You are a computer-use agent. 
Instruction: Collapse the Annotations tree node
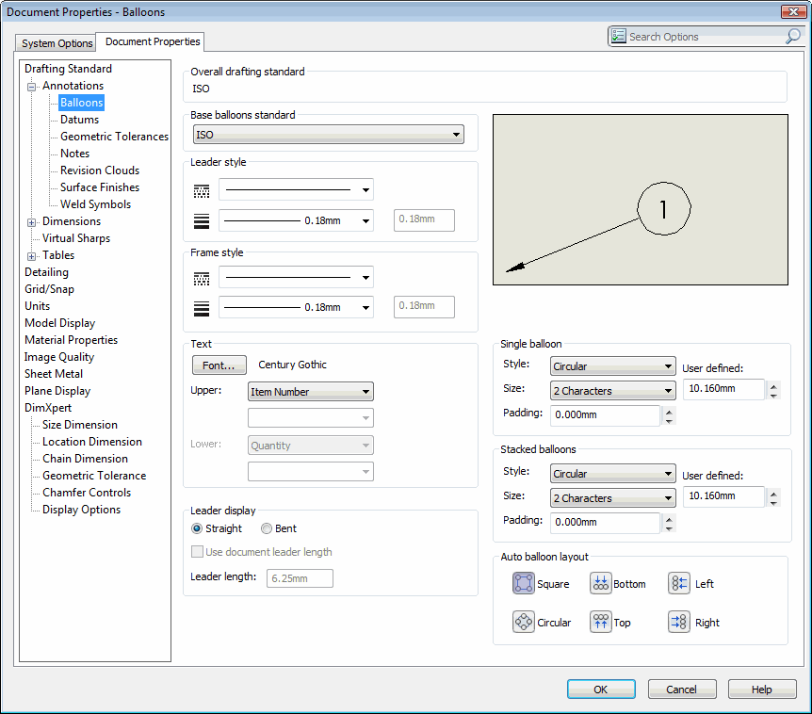(x=32, y=87)
